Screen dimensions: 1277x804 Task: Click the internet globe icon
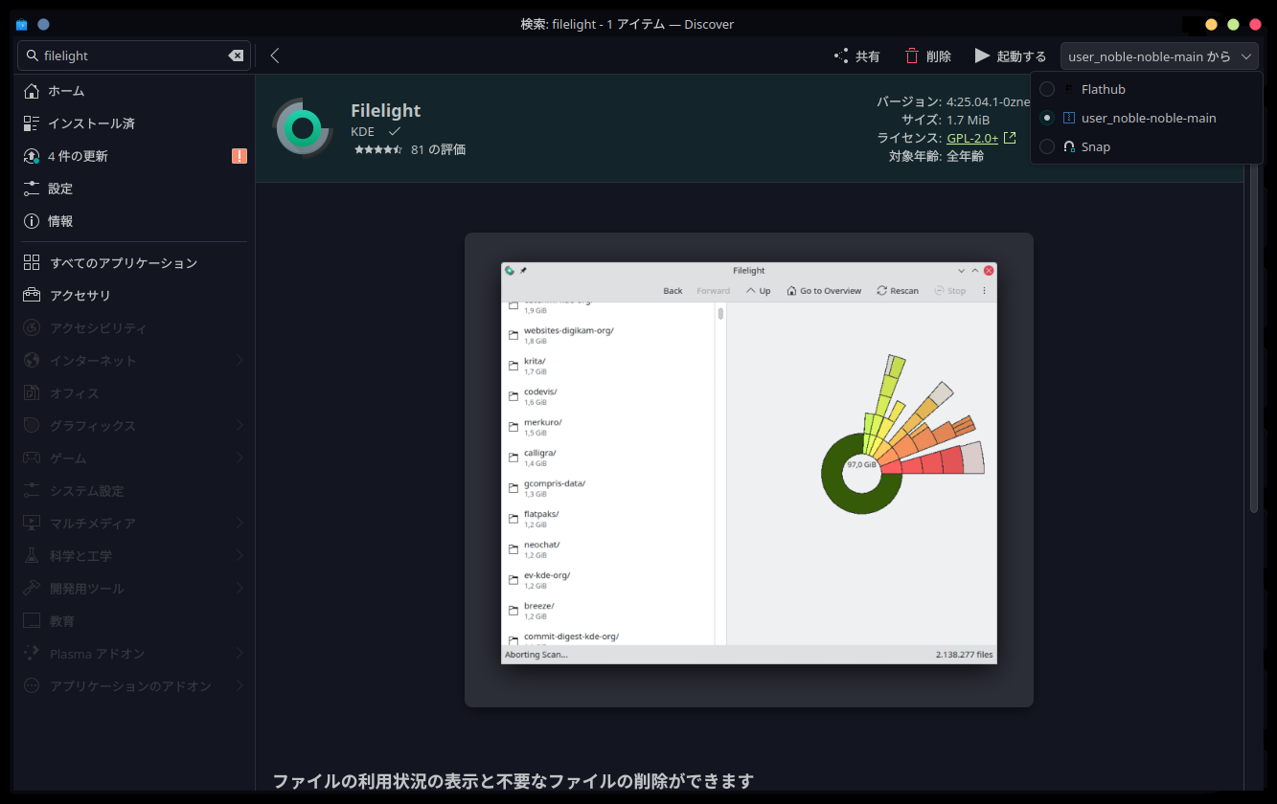(32, 360)
